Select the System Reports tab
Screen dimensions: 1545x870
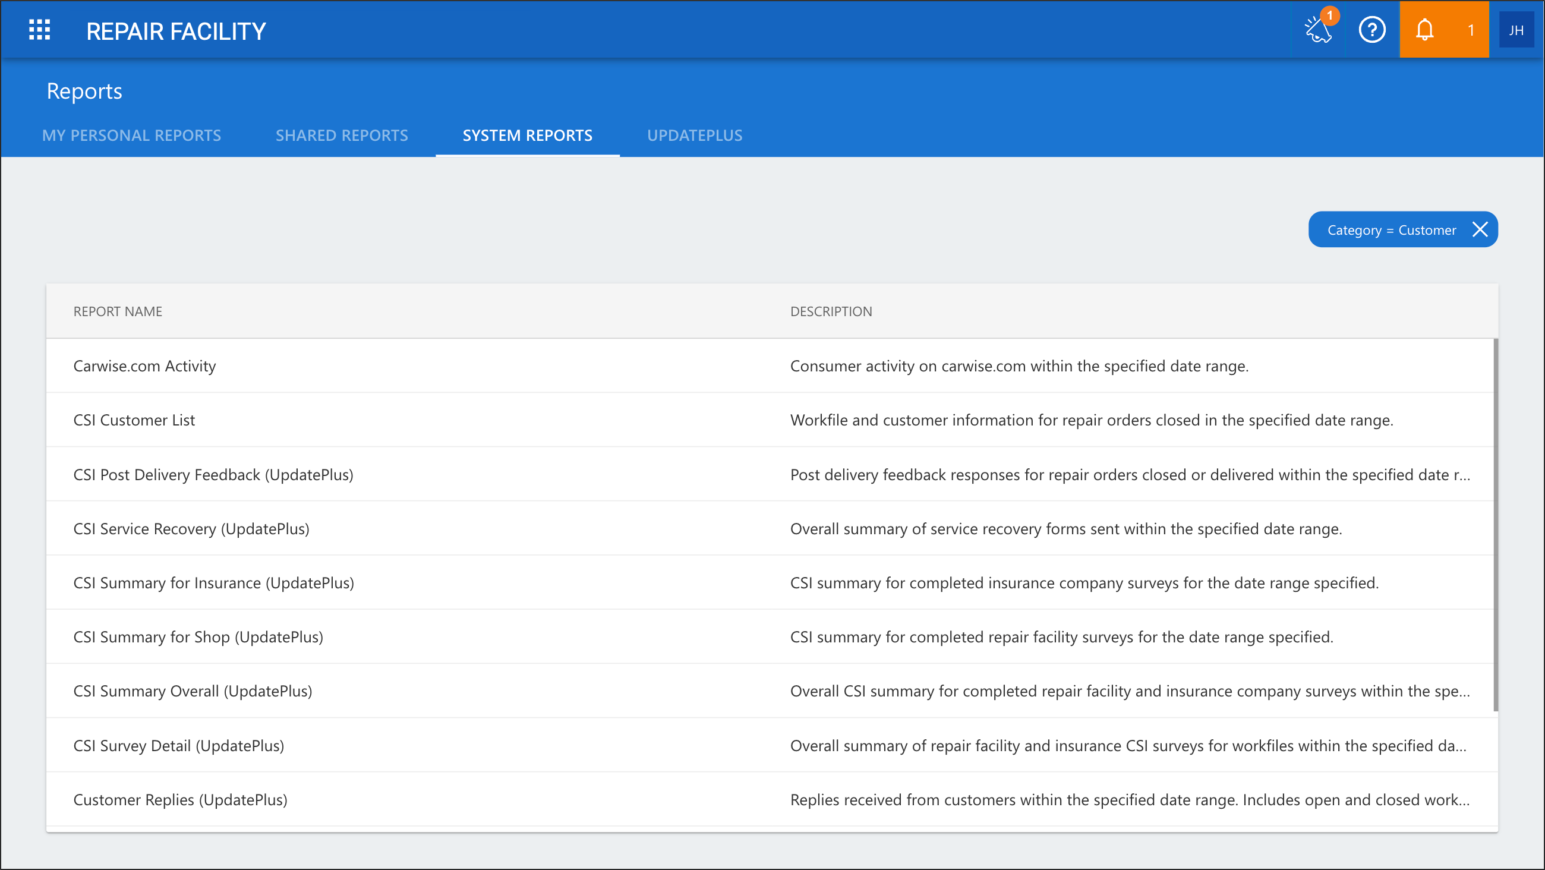[527, 135]
